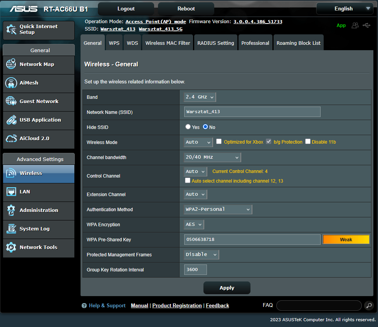Viewport: 378px width, 327px height.
Task: Enable Optimized for Xbox checkbox
Action: click(x=219, y=142)
